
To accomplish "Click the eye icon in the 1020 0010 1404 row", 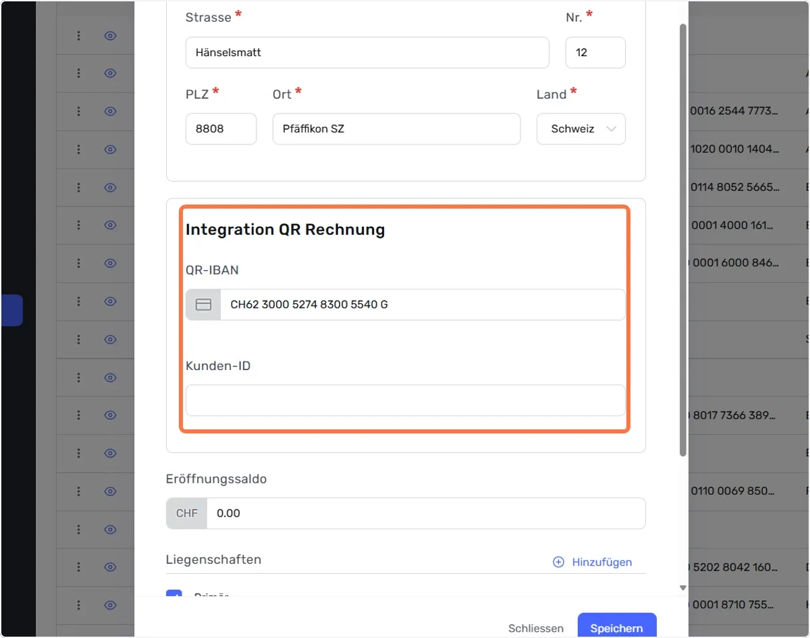I will click(x=111, y=149).
